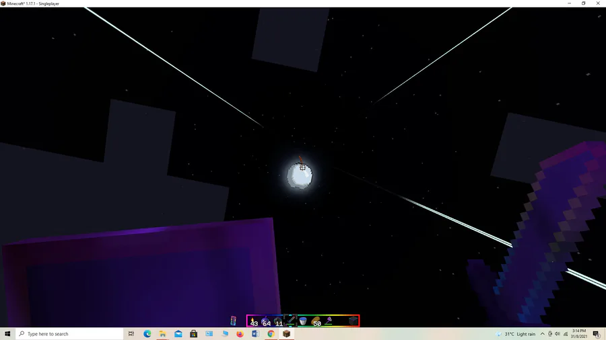The width and height of the screenshot is (606, 340).
Task: Expand hidden system tray icons
Action: [542, 334]
